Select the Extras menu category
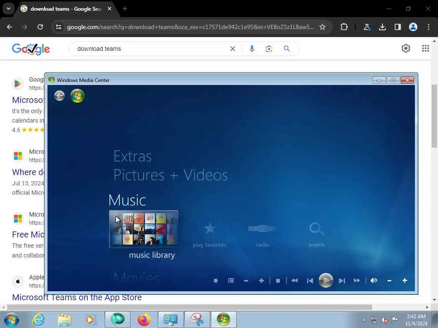This screenshot has width=438, height=328. [133, 156]
